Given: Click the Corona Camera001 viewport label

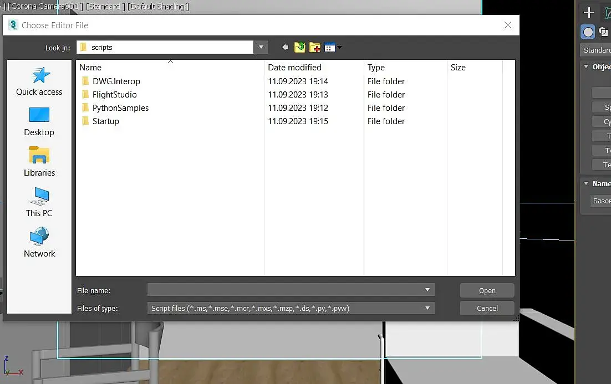Looking at the screenshot, I should tap(45, 7).
